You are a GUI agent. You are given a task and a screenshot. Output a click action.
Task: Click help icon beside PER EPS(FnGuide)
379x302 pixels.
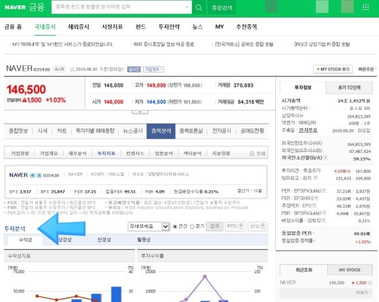(x=324, y=191)
